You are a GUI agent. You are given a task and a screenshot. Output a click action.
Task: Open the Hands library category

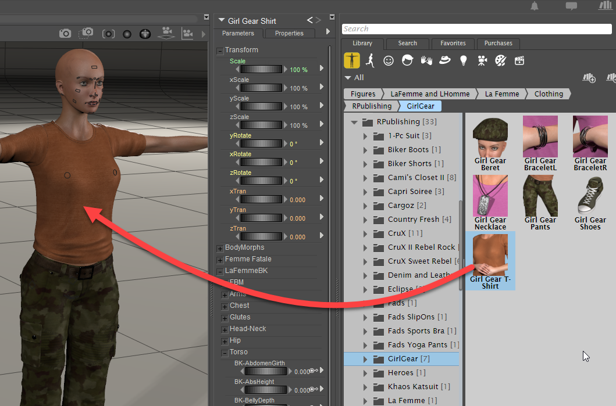(426, 60)
